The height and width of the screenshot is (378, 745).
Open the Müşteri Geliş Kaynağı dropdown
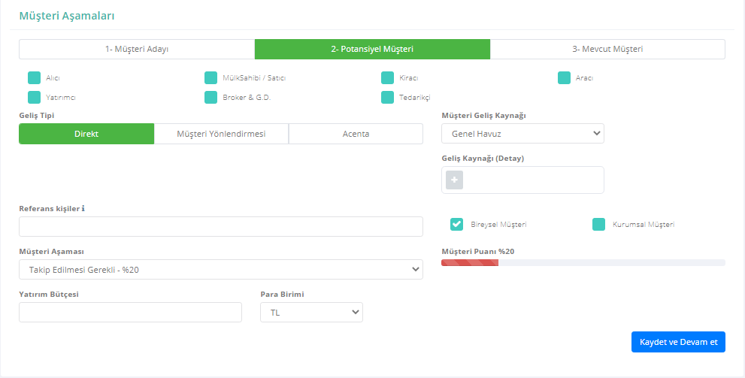522,134
